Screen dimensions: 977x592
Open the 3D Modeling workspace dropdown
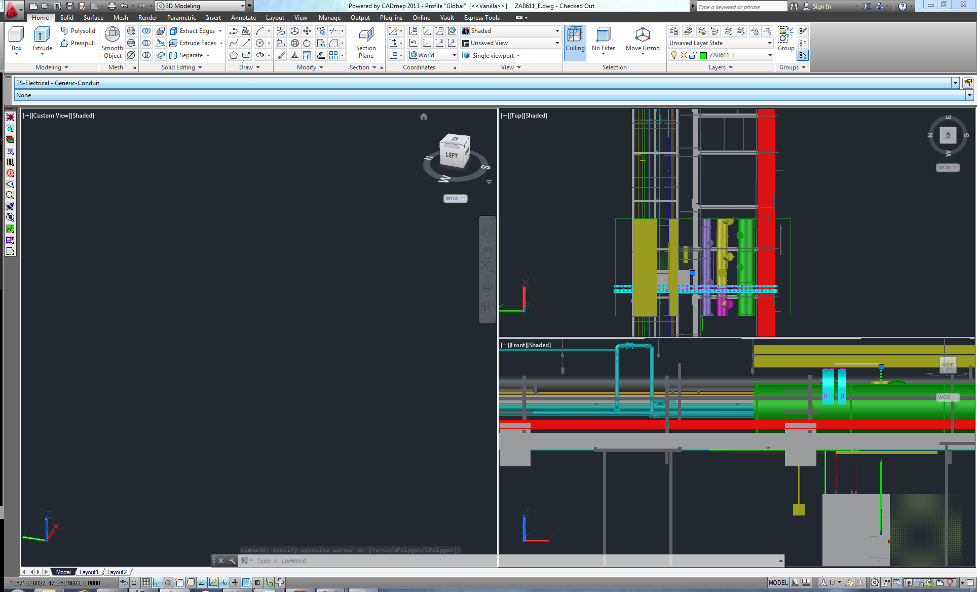tap(201, 6)
